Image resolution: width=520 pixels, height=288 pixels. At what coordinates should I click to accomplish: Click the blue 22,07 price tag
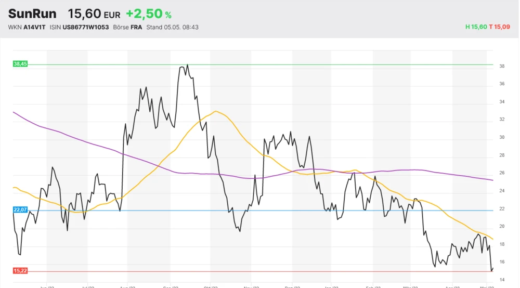click(20, 210)
